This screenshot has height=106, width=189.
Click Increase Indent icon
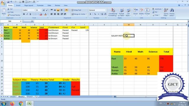click(65, 14)
